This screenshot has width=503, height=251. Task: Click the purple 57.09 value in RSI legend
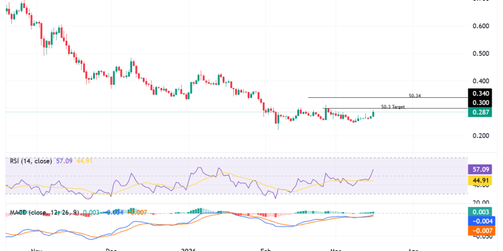[x=64, y=161]
